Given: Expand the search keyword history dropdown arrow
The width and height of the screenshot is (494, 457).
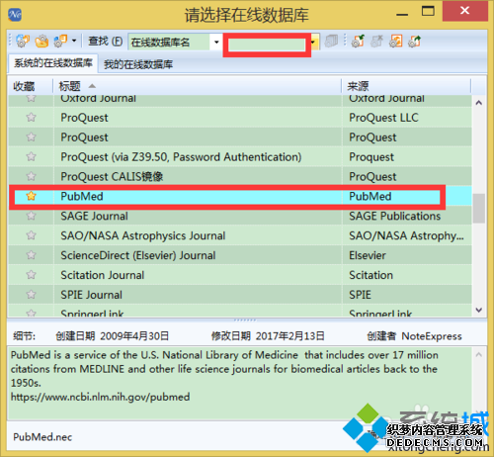Looking at the screenshot, I should 314,42.
